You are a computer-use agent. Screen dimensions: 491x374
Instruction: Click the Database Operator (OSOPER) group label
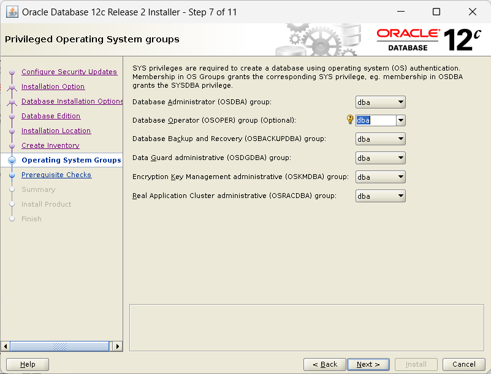point(214,120)
